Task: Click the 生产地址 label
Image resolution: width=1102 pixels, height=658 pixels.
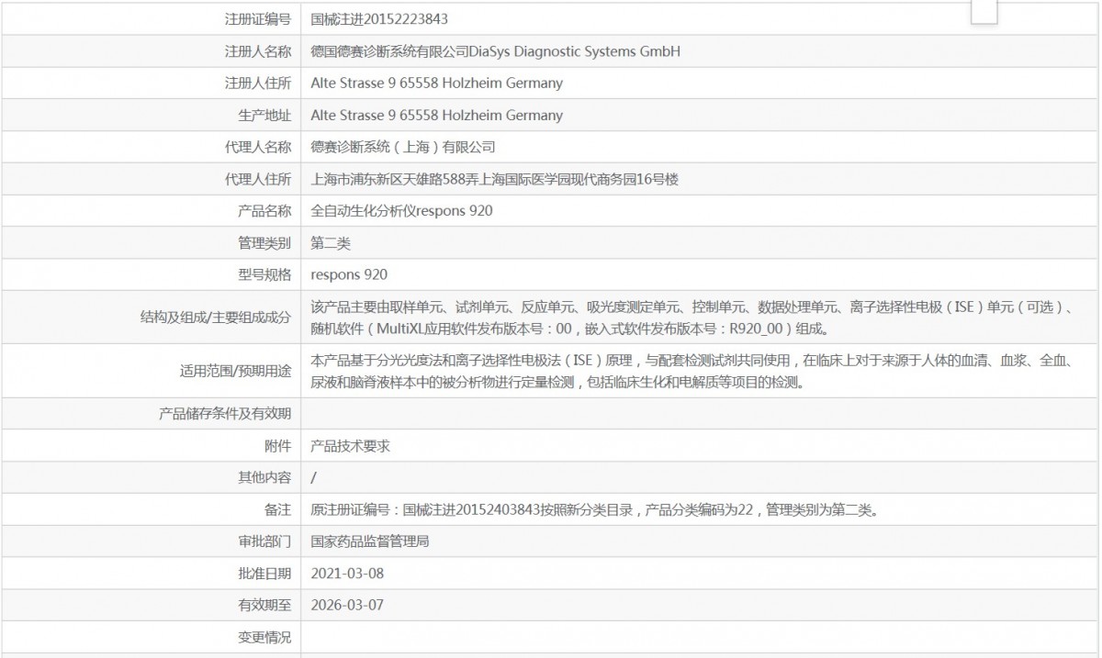Action: [264, 116]
